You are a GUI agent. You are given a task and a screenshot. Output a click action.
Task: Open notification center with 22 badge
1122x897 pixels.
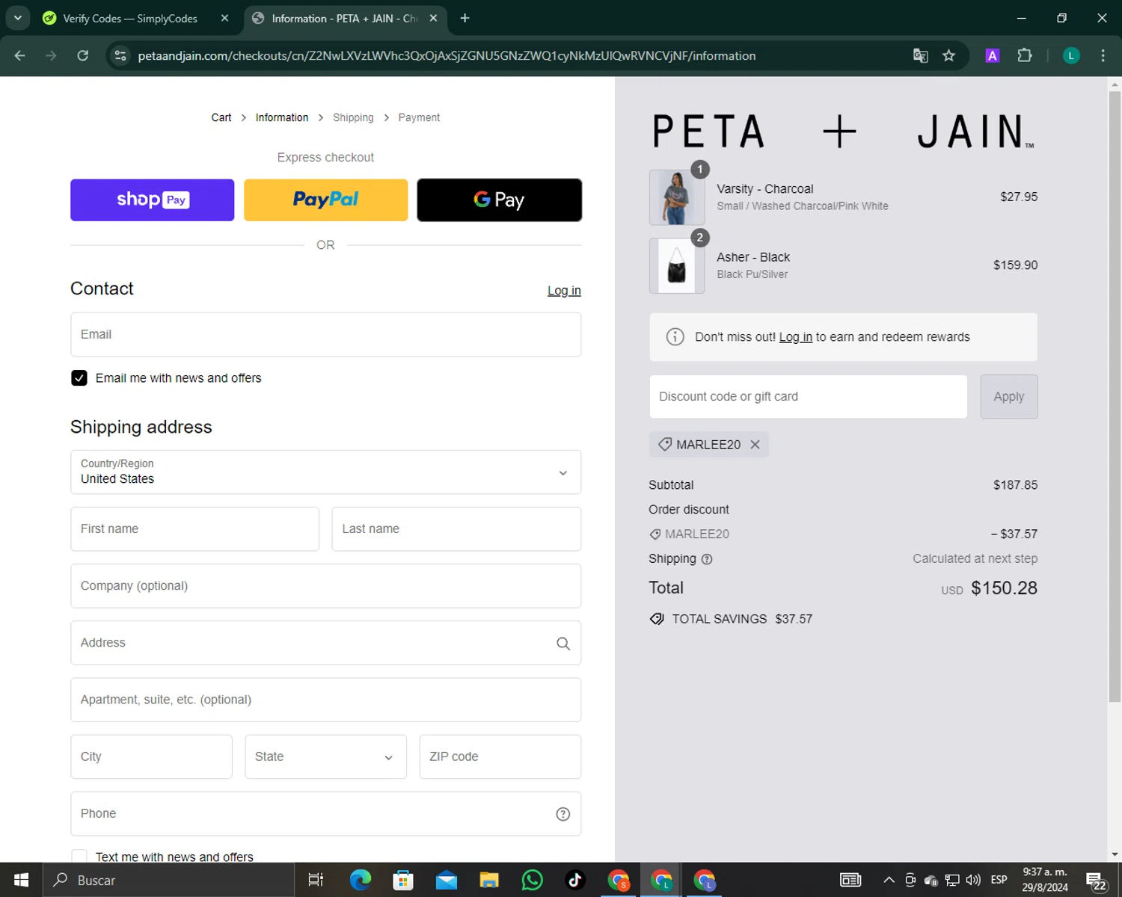pos(1097,881)
